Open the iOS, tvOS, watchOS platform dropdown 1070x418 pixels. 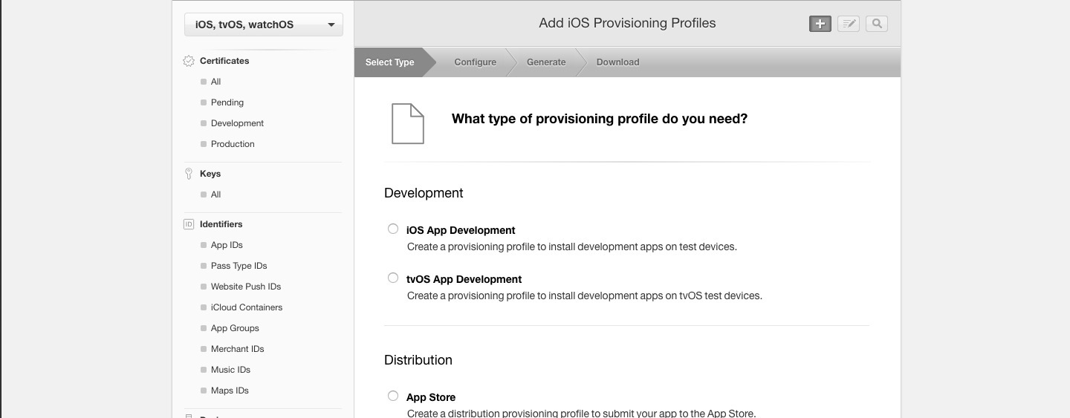(264, 25)
